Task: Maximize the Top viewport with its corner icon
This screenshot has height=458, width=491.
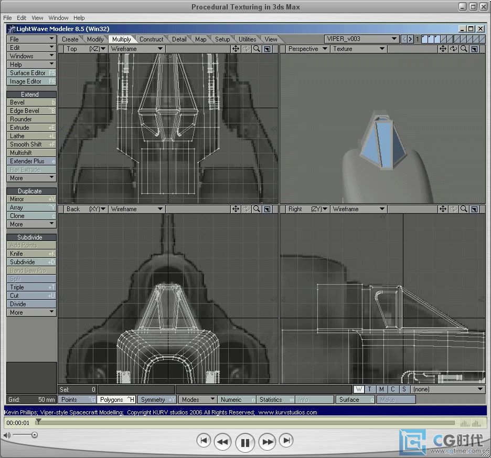Action: click(x=267, y=49)
